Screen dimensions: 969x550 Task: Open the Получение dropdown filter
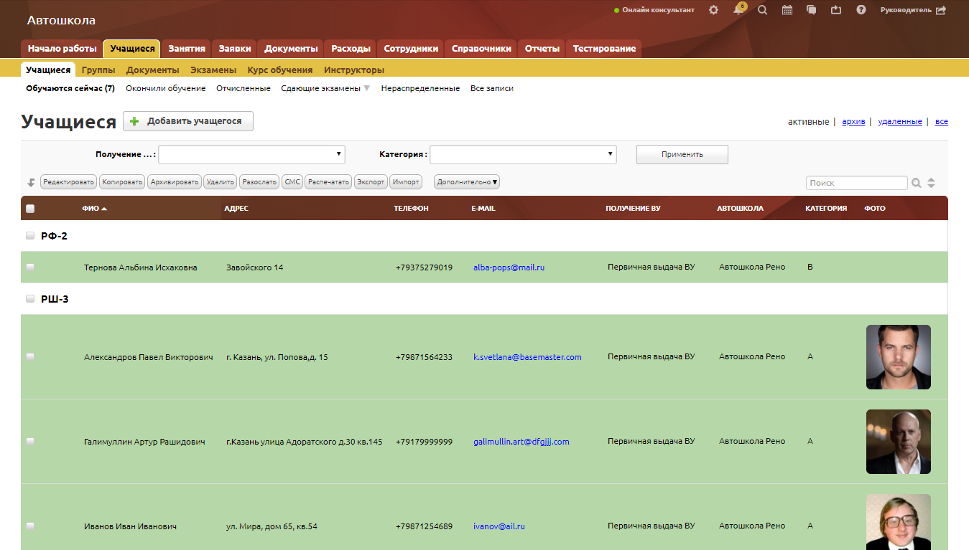(251, 154)
